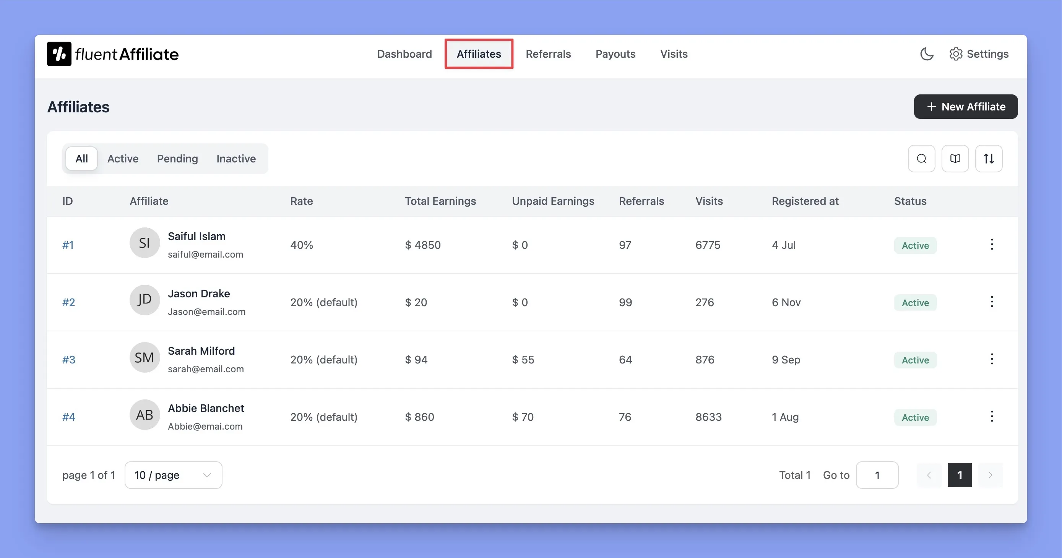Click the sort arrows icon button
Screen dimensions: 1062x558
click(988, 159)
